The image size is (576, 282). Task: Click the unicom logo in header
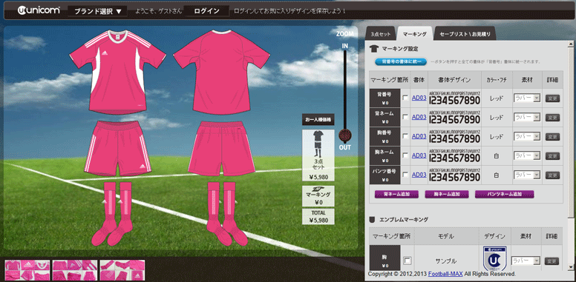click(x=39, y=10)
